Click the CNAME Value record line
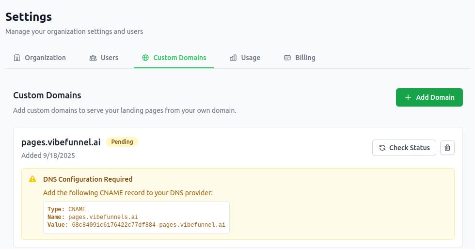Screen dimensions: 475x249 pos(136,225)
